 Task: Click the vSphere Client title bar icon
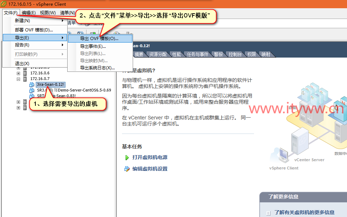(4, 4)
